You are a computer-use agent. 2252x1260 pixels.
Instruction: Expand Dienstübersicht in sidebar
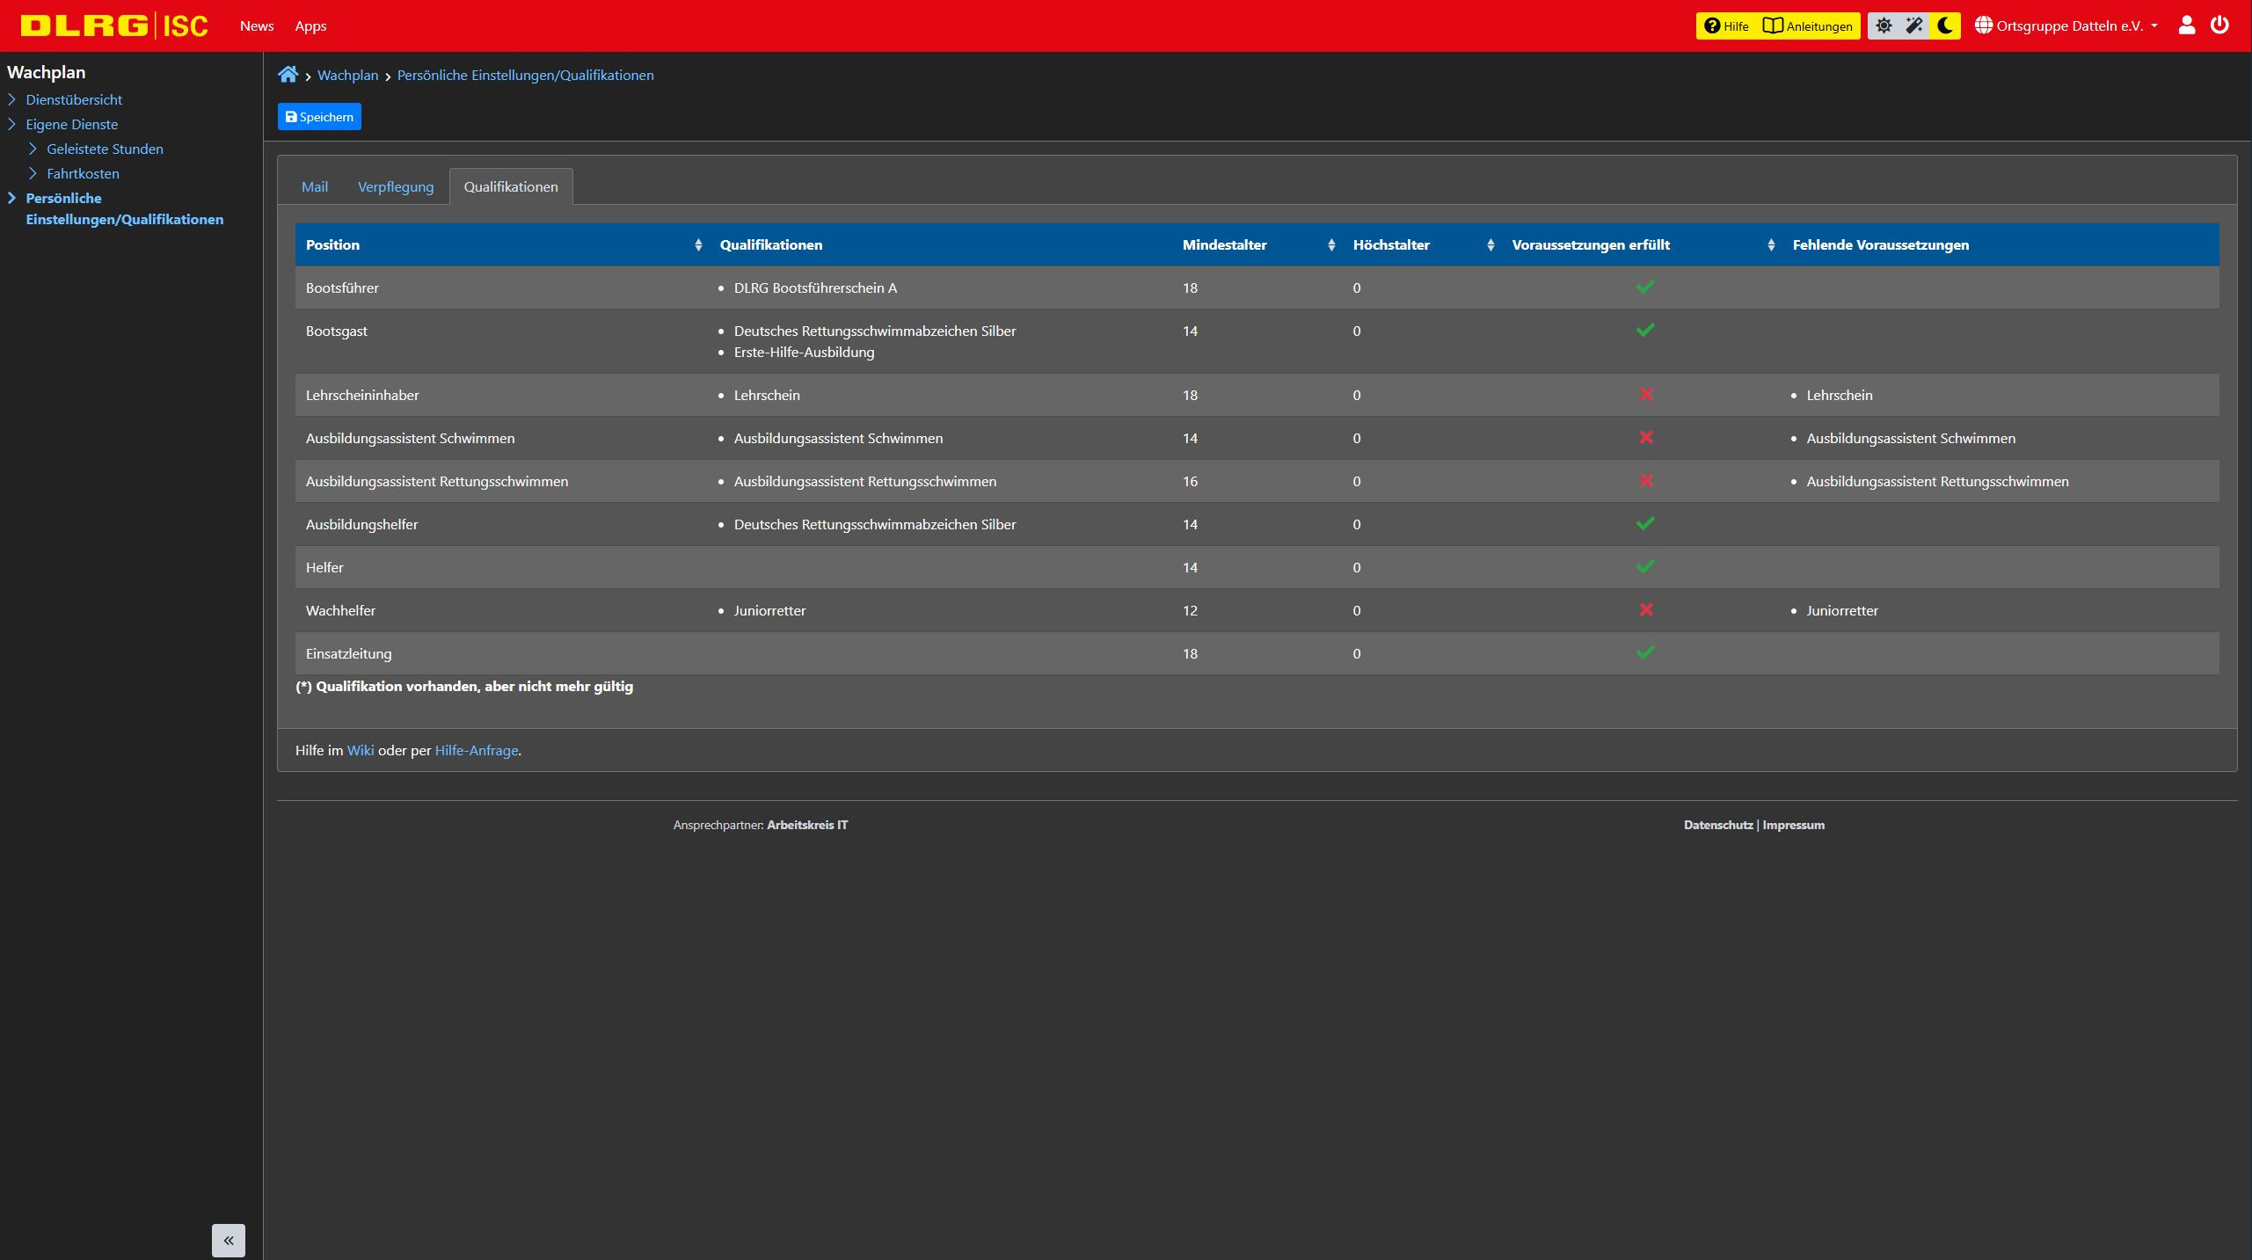pos(74,99)
